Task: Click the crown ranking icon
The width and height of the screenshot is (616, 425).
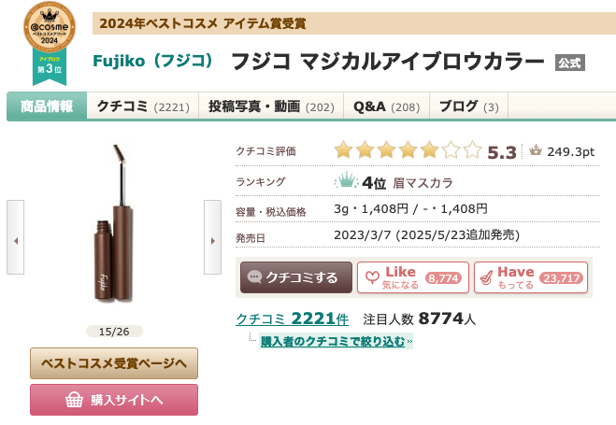Action: tap(347, 181)
